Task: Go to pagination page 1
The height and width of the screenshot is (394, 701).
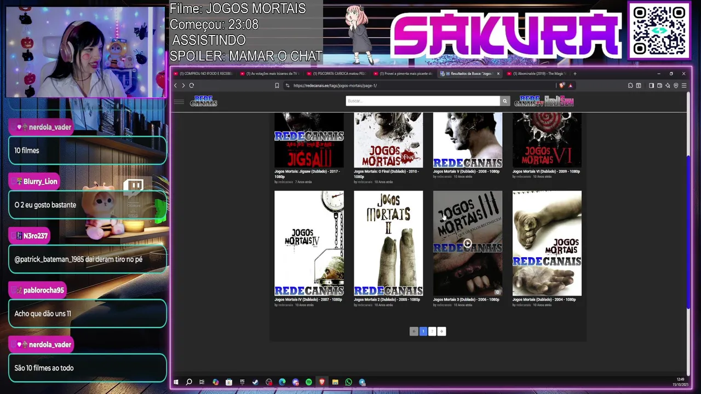Action: tap(423, 331)
